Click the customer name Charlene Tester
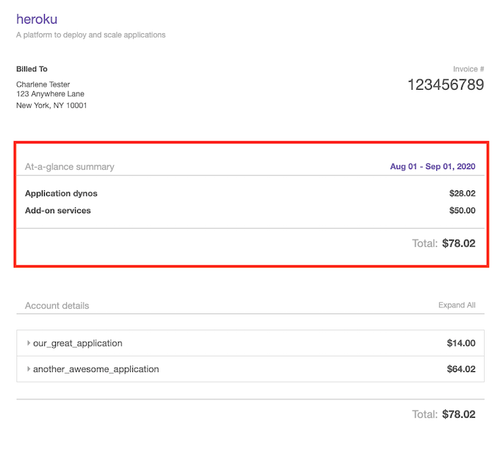Viewport: 495px width, 450px height. [43, 85]
